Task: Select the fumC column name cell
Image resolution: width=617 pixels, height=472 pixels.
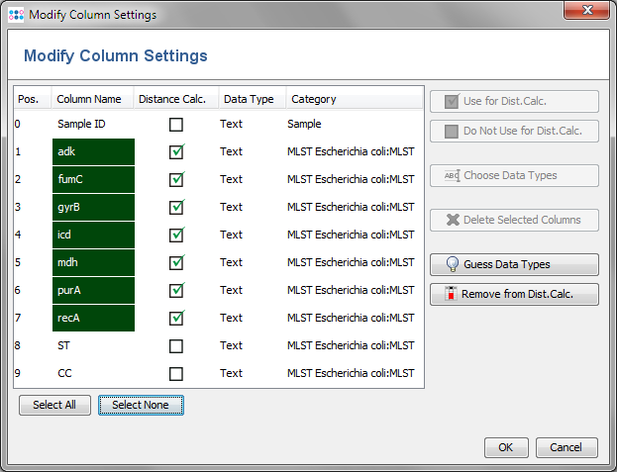Action: (93, 180)
